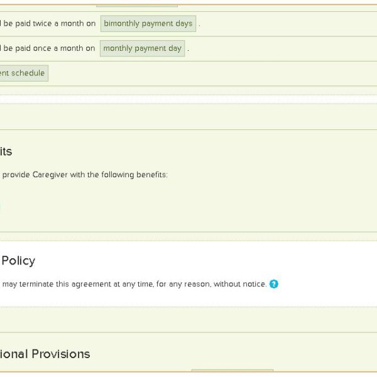Click empty row between schedule field and benefits
The image size is (377, 377).
(188, 116)
